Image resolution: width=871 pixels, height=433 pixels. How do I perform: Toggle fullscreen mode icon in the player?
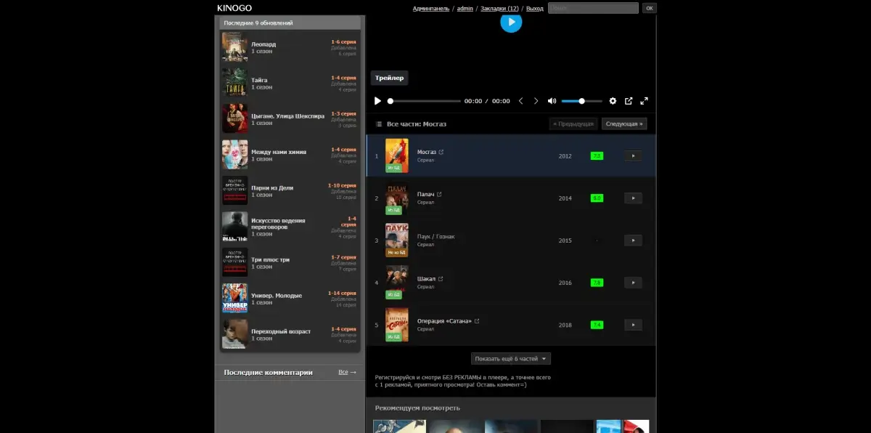pyautogui.click(x=644, y=101)
